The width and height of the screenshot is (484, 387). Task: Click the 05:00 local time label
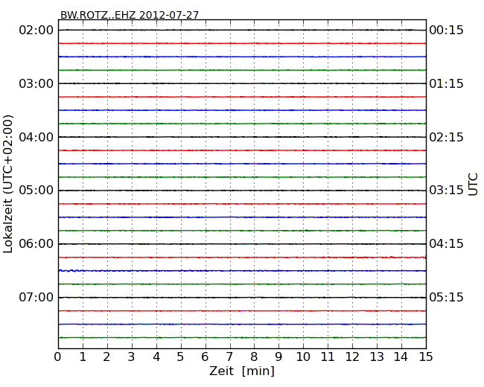(36, 191)
